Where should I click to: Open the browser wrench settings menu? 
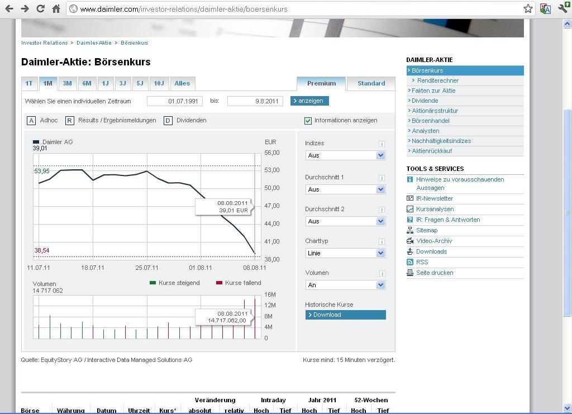[x=563, y=8]
